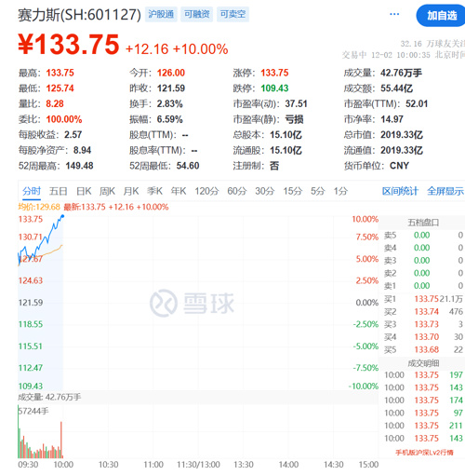
Task: Click 全屏显示 fullscreen display link
Action: coord(445,191)
